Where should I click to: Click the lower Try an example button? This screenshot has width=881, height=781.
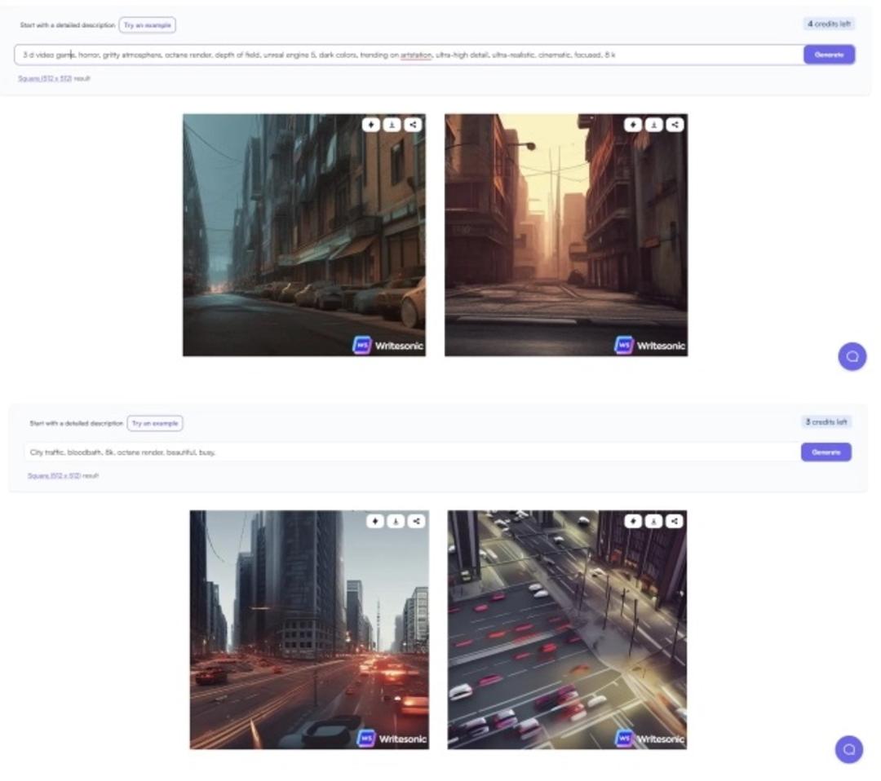click(155, 423)
